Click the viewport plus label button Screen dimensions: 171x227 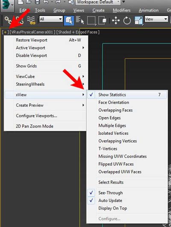(5, 32)
